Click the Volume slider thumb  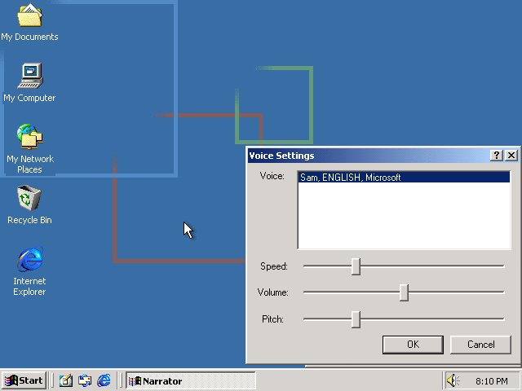tap(404, 292)
